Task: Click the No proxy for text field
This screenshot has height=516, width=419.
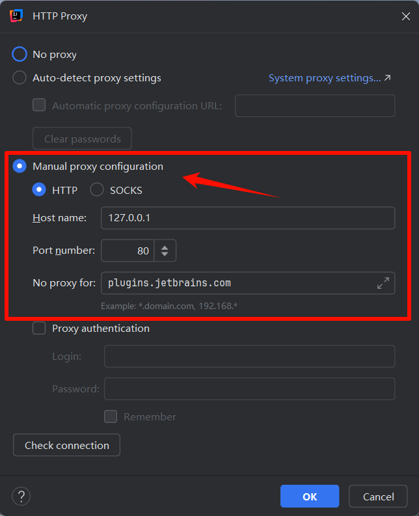Action: click(x=239, y=283)
